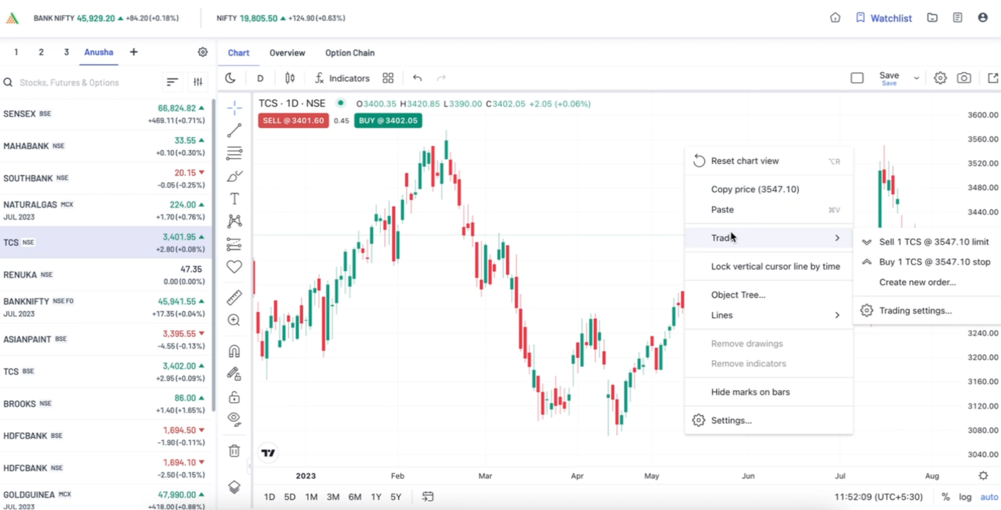
Task: Open the Save dropdown arrow
Action: pos(916,78)
